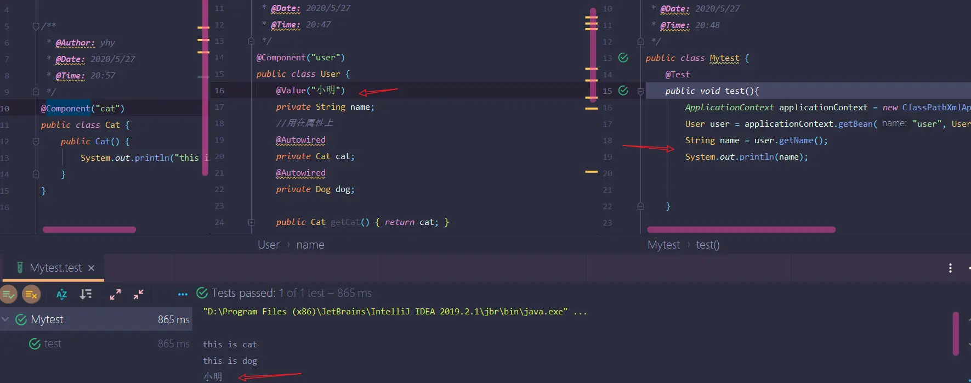
Task: Toggle the Show Passed tests filter
Action: click(x=9, y=295)
